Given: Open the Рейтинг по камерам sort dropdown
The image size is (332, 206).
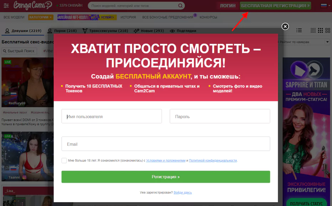Looking at the screenshot, I should coord(304,42).
